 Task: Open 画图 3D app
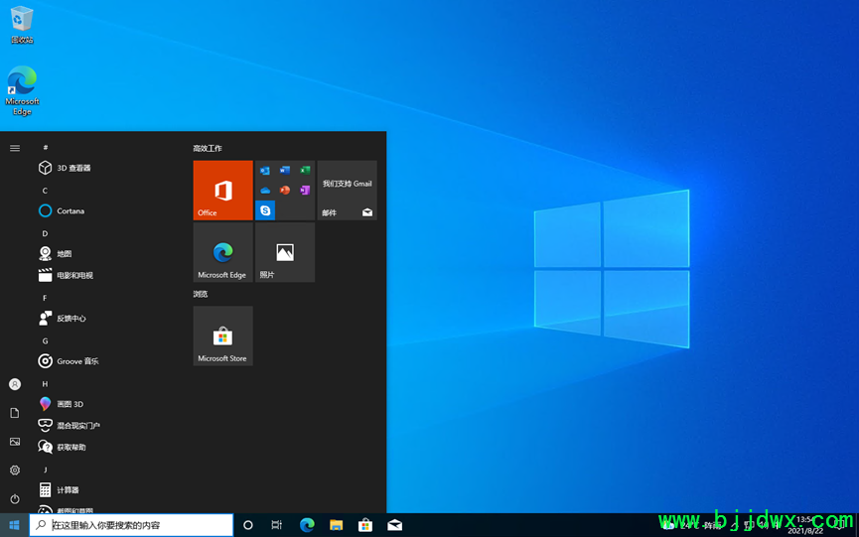[x=61, y=404]
